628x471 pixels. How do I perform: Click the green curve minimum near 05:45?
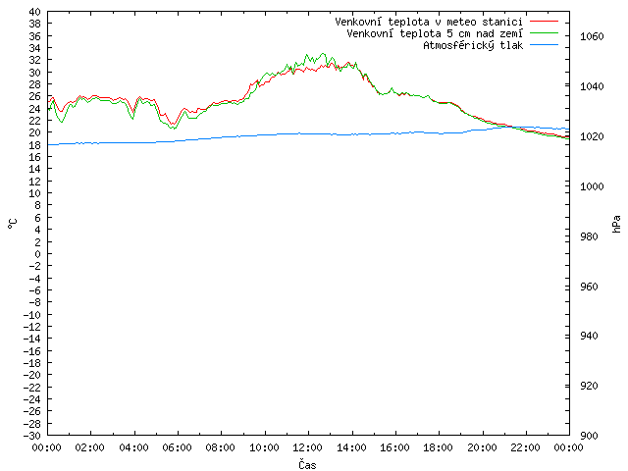click(x=174, y=129)
